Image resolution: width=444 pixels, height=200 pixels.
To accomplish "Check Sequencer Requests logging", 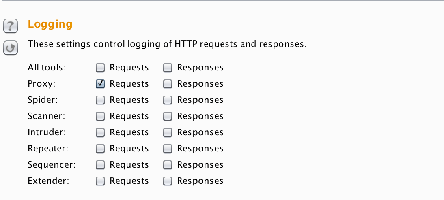I will point(100,165).
